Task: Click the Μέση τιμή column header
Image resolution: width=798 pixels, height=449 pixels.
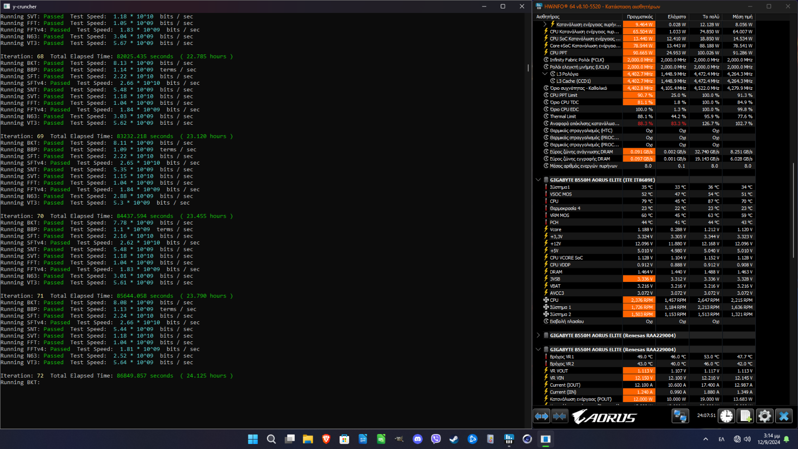Action: point(742,16)
